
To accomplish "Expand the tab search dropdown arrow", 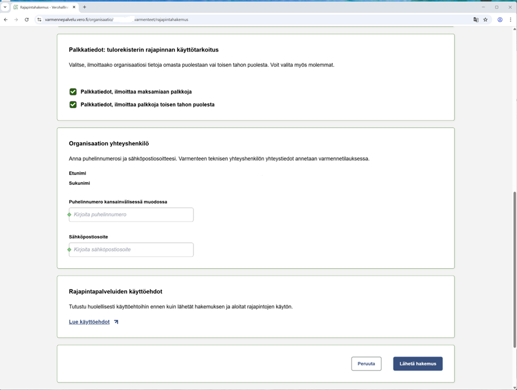I will [x=5, y=7].
